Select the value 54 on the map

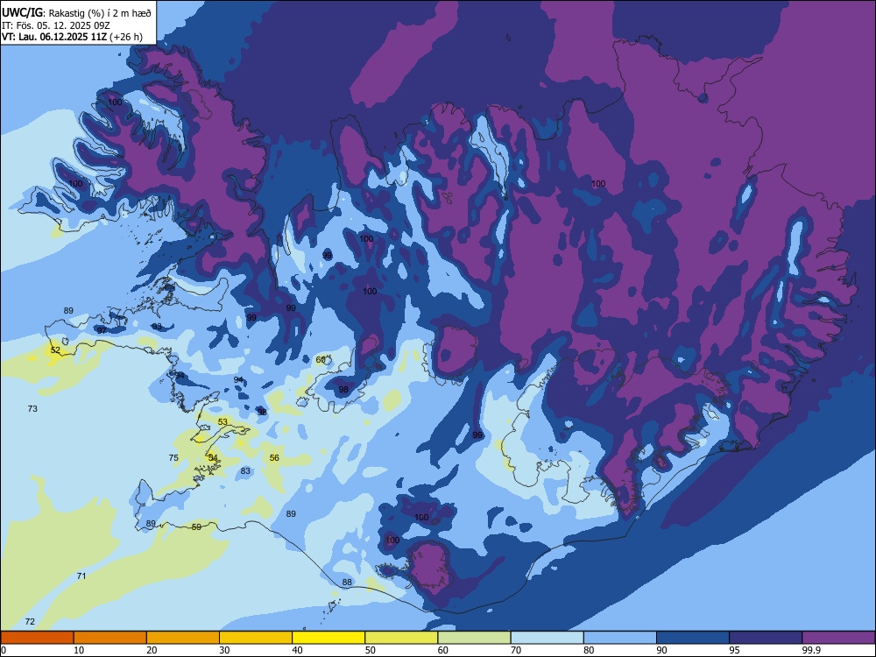coord(213,457)
